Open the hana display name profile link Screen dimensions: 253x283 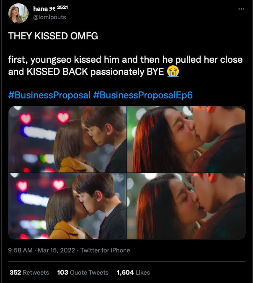(44, 8)
